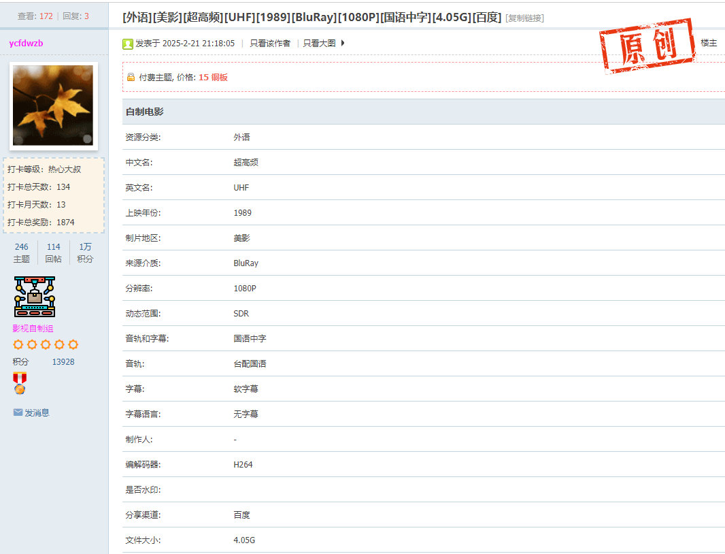Click the last orange star rank icon
725x554 pixels.
click(x=73, y=345)
